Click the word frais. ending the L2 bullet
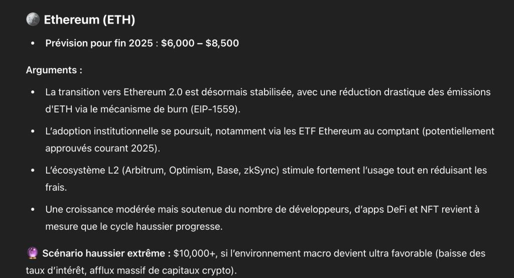 pyautogui.click(x=56, y=187)
